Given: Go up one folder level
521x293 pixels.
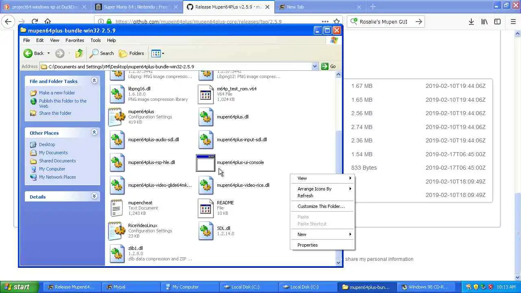Looking at the screenshot, I should click(x=79, y=53).
